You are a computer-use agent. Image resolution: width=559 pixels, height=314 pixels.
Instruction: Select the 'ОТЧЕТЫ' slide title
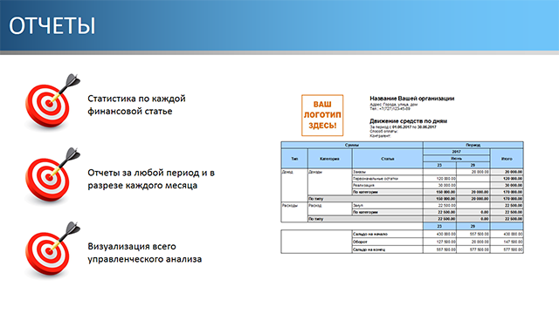coord(52,25)
